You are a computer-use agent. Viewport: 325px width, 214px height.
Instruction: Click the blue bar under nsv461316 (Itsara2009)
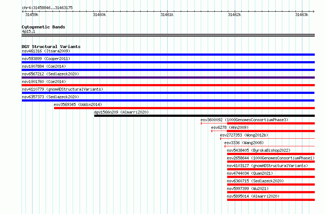tap(168, 55)
